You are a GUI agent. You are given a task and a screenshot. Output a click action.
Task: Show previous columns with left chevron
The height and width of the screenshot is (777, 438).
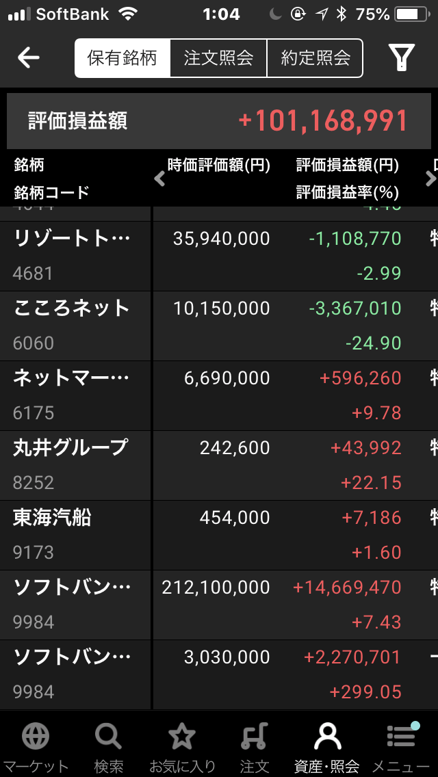pos(159,179)
